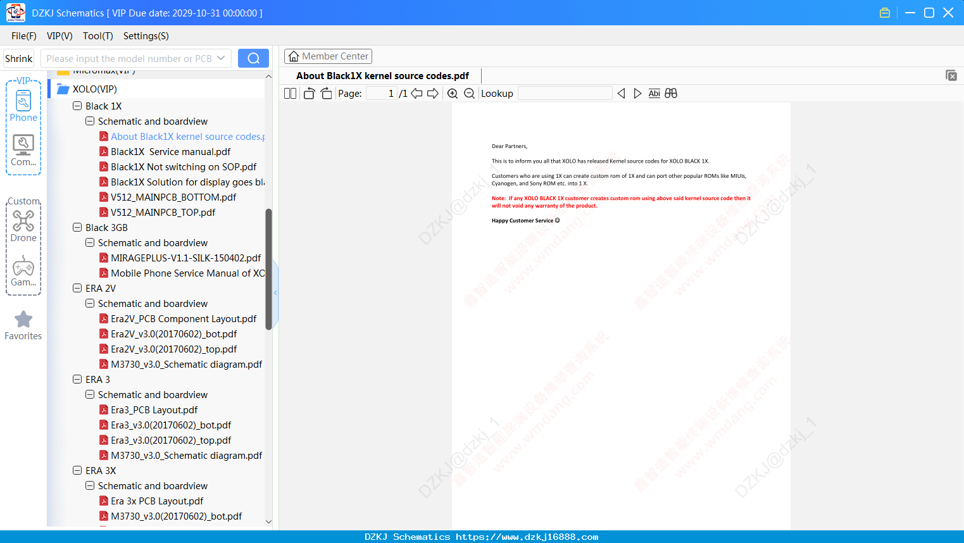Go to next page arrow
This screenshot has width=964, height=543.
click(x=433, y=94)
